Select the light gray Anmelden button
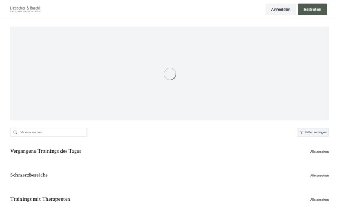Screen dimensions: 339x212 pos(281,10)
